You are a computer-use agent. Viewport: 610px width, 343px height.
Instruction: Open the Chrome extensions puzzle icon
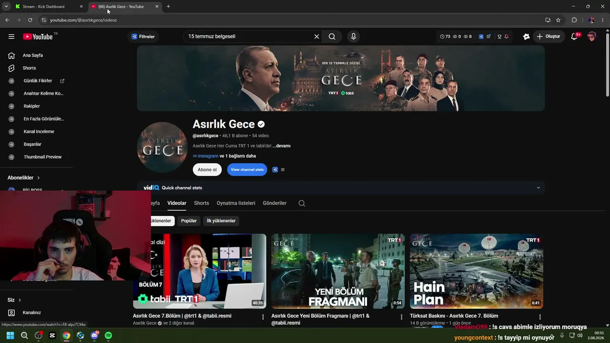pos(574,20)
